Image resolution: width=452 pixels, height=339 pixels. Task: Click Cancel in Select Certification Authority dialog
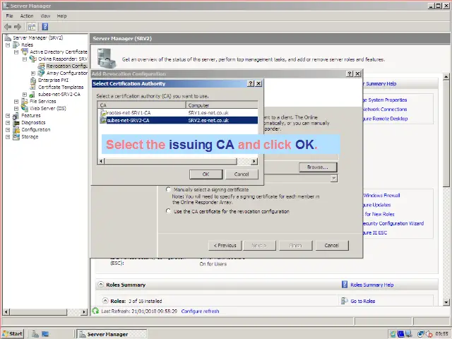(242, 174)
